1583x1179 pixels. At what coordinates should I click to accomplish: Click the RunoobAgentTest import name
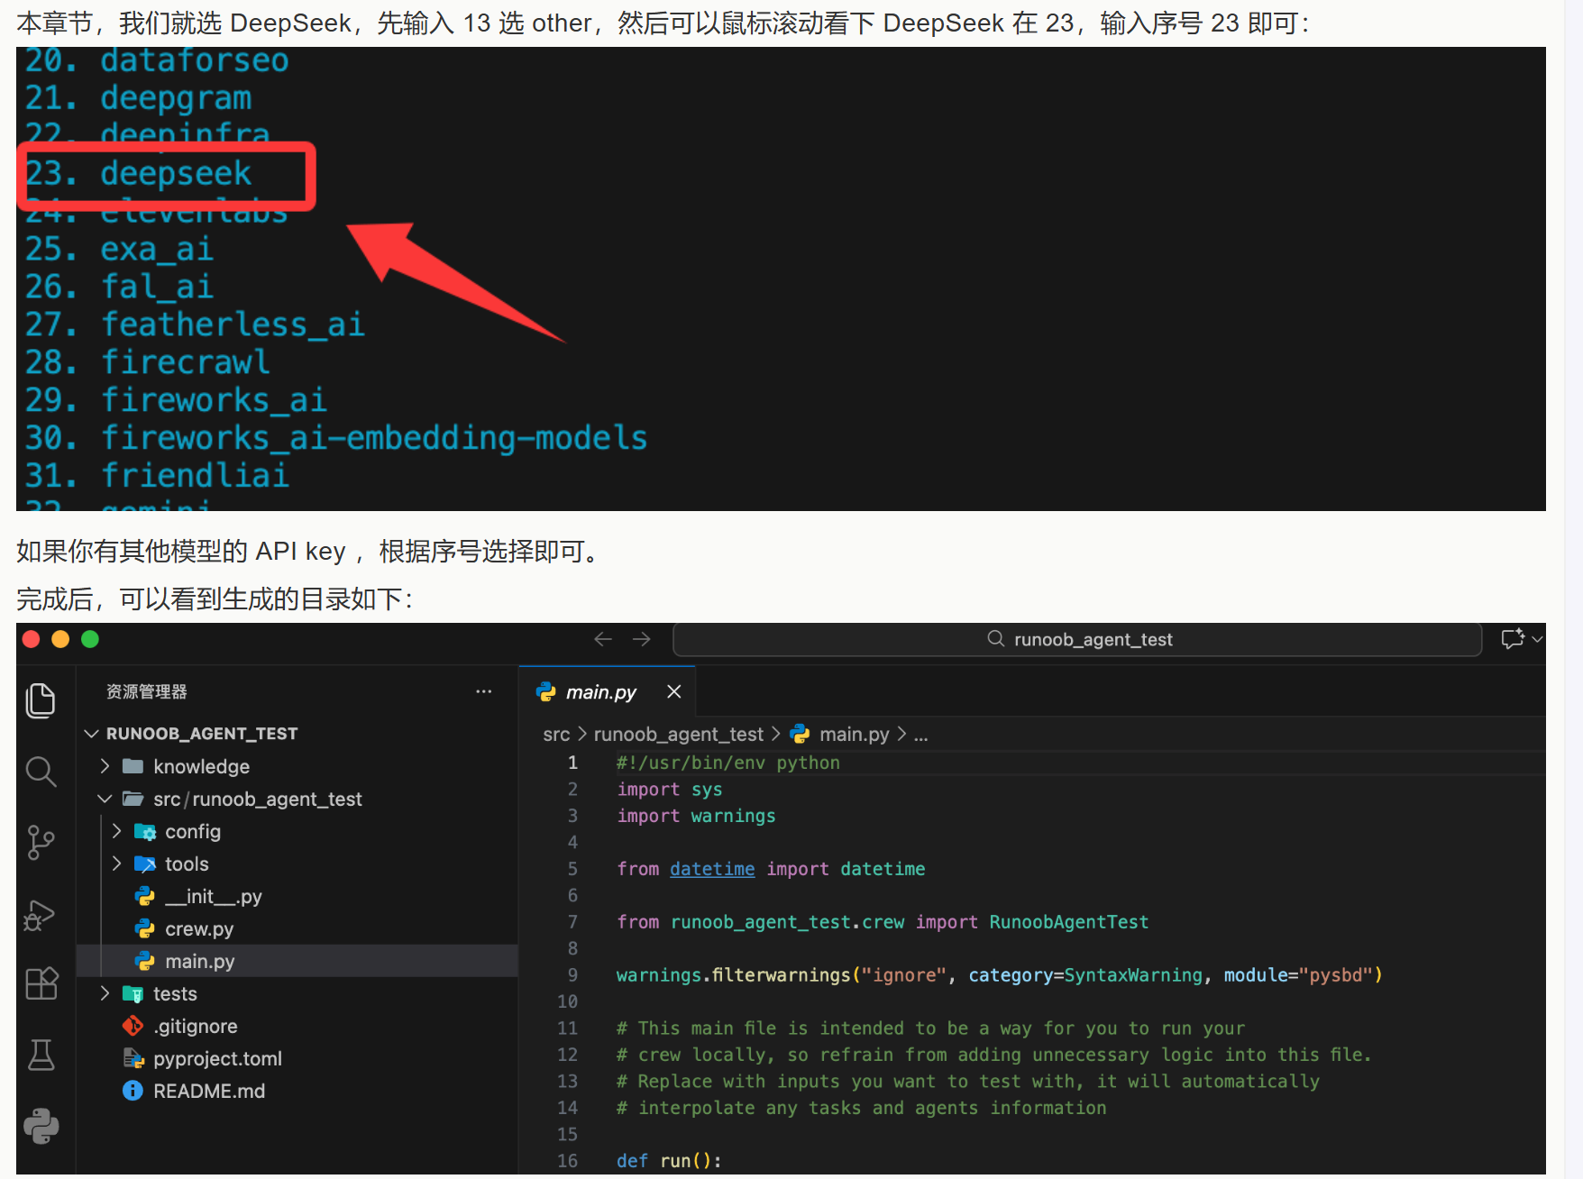[x=1069, y=922]
